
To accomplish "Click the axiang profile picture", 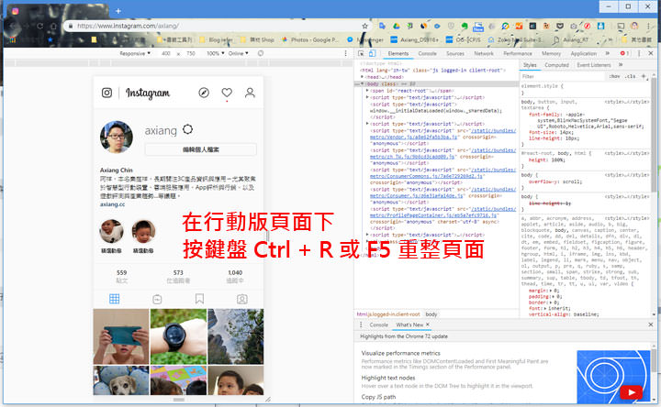I will 117,137.
